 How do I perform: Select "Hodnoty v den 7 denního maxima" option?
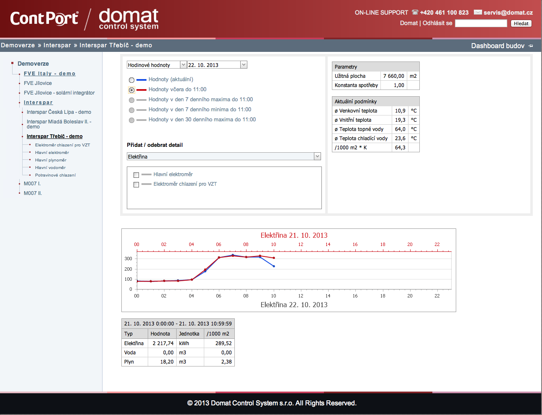[x=132, y=100]
